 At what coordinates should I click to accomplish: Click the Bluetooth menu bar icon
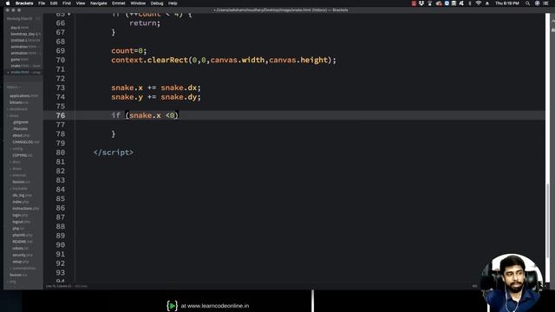(470, 3)
